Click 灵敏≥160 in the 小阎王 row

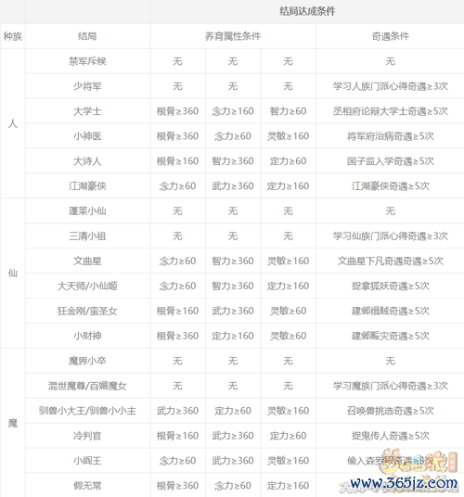coord(288,461)
